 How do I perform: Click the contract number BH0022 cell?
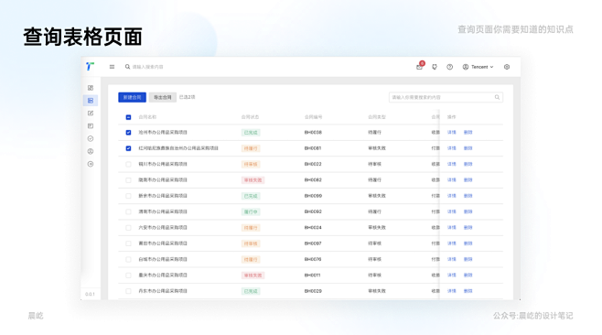[313, 164]
